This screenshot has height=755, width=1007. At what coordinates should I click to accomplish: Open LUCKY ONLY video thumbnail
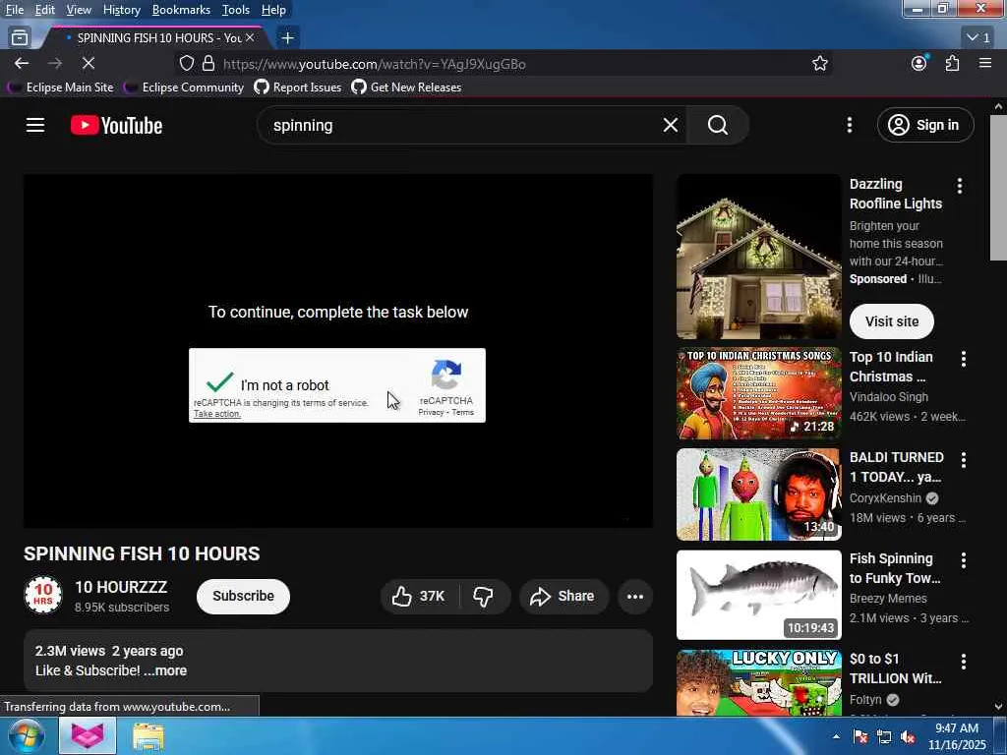coord(758,683)
